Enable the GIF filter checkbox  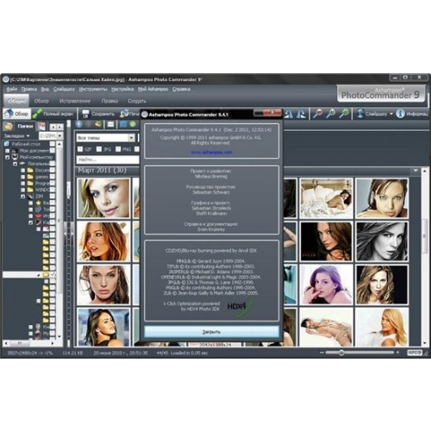click(80, 149)
